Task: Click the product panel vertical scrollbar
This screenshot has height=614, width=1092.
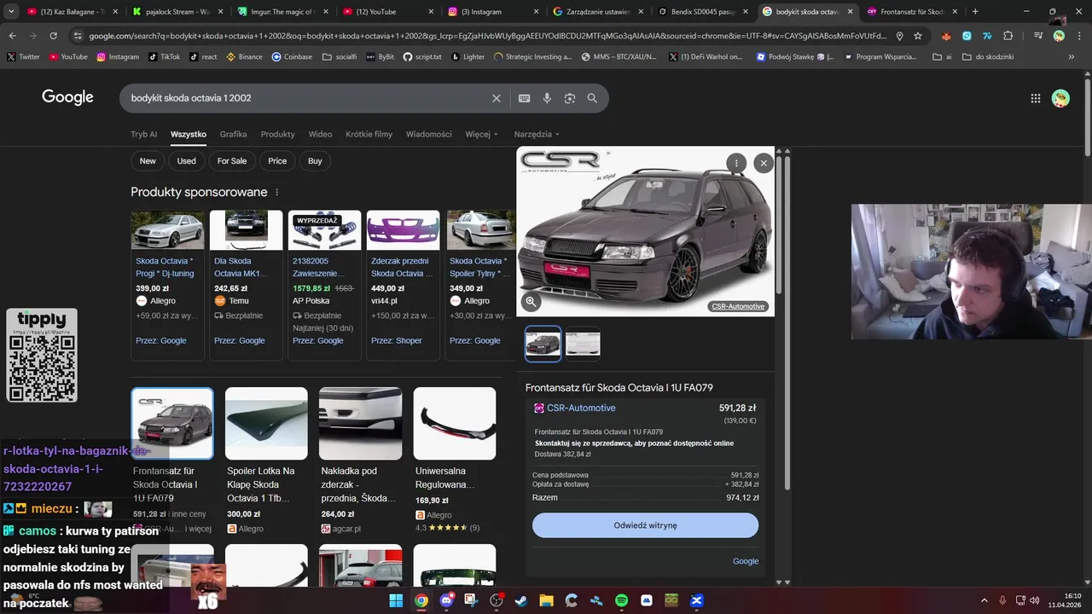Action: point(787,321)
